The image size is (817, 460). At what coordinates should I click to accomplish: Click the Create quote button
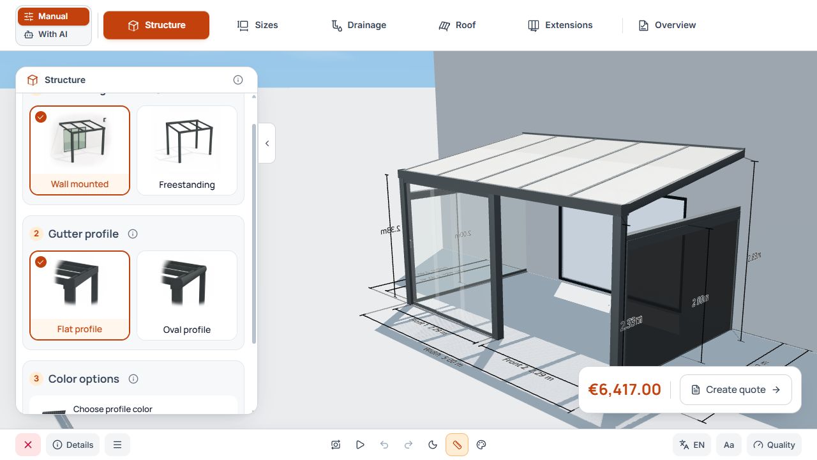pos(736,390)
